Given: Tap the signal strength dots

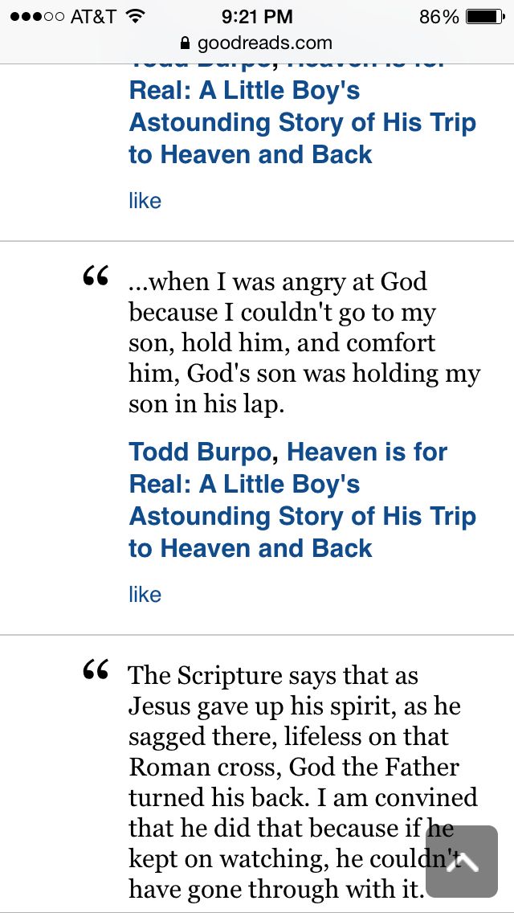Looking at the screenshot, I should coord(37,16).
